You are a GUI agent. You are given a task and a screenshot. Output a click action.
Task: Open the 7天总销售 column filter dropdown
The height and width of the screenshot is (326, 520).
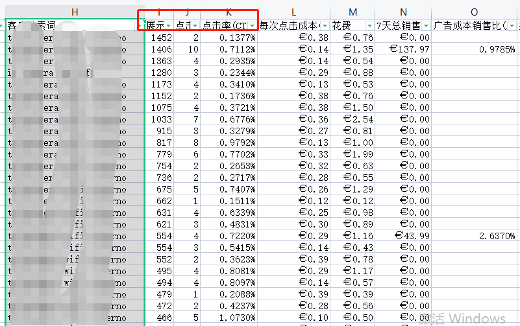coord(426,25)
